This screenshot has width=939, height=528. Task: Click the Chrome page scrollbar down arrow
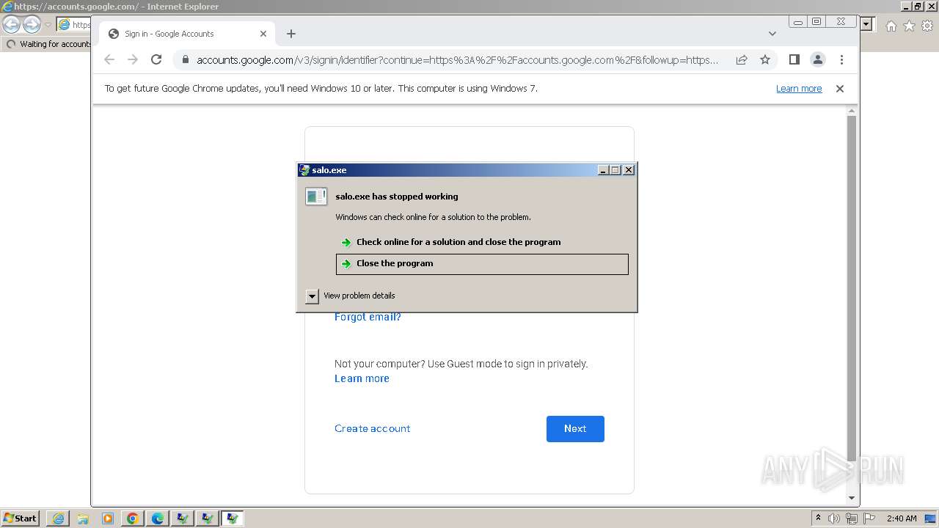[852, 498]
